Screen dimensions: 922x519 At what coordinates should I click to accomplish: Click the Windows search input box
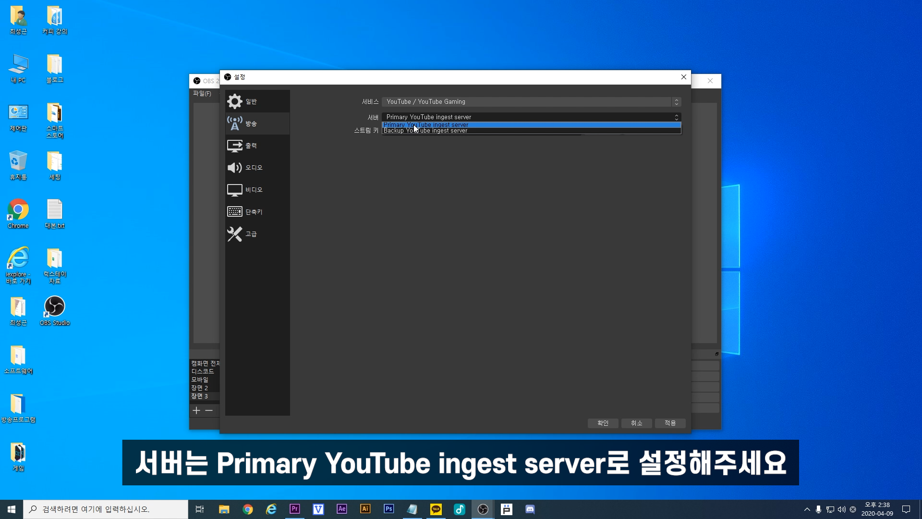(x=106, y=509)
